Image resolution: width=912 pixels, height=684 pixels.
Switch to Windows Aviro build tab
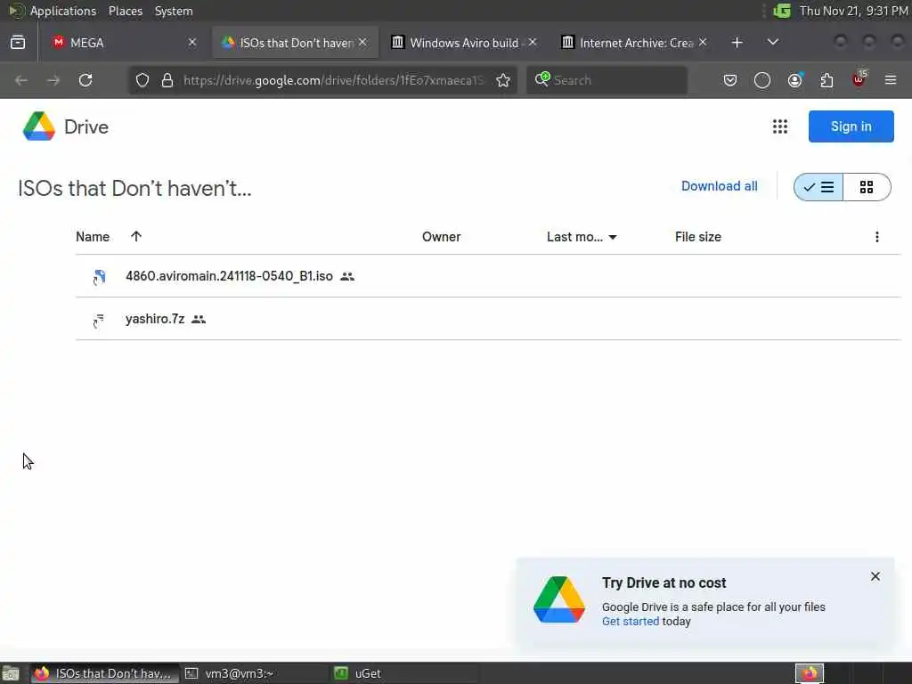[463, 43]
